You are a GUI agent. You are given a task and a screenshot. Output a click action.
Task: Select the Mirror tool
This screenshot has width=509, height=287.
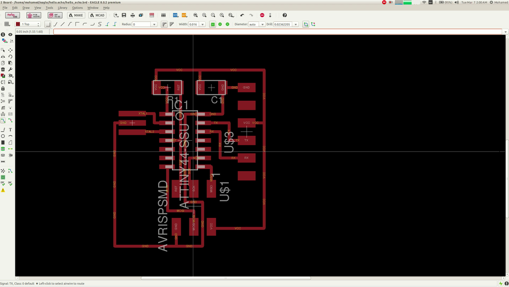[x=3, y=57]
